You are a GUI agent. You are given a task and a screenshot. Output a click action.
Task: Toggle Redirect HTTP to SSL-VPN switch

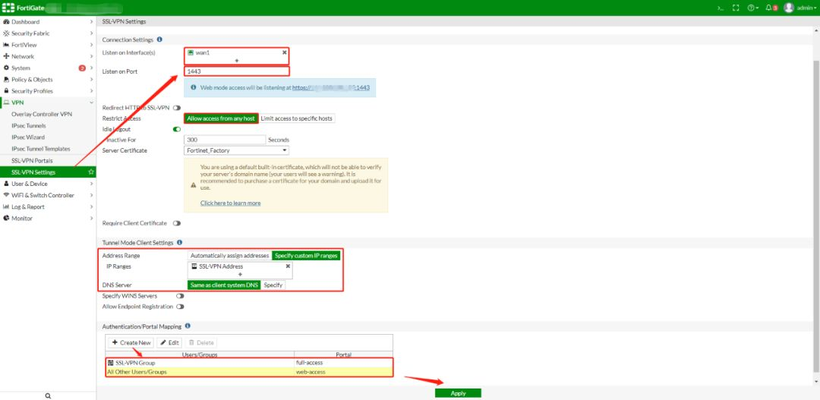pos(177,108)
